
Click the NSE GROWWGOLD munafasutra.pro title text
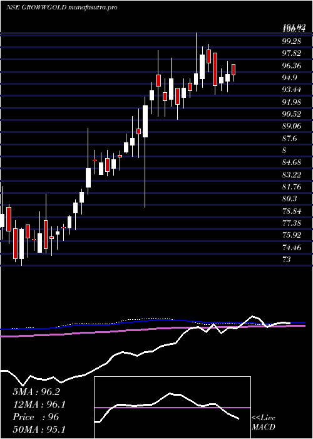tap(61, 8)
